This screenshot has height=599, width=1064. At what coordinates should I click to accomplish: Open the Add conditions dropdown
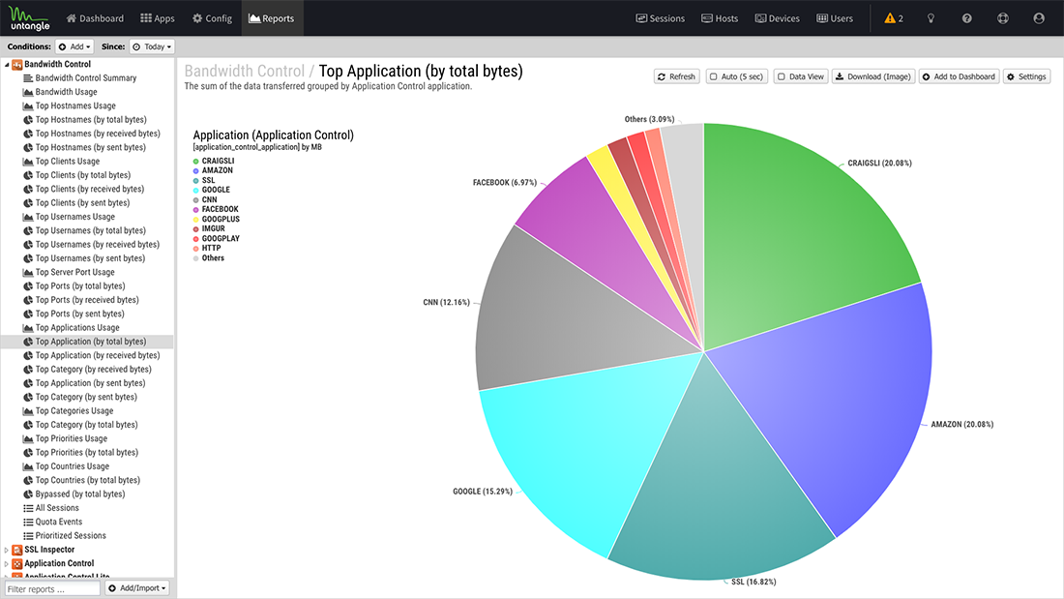[x=74, y=46]
